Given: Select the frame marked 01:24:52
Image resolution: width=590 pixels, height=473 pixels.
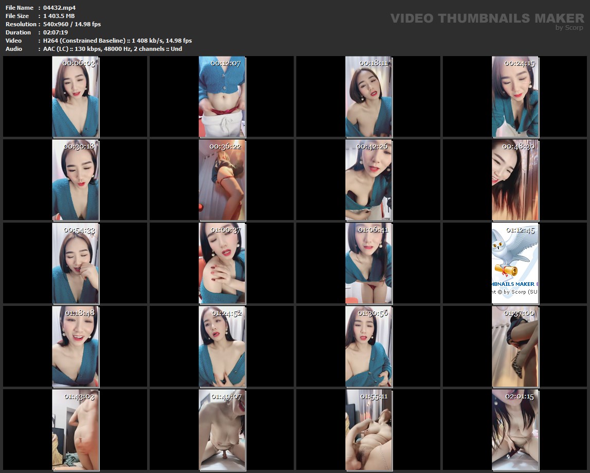Looking at the screenshot, I should pos(222,347).
